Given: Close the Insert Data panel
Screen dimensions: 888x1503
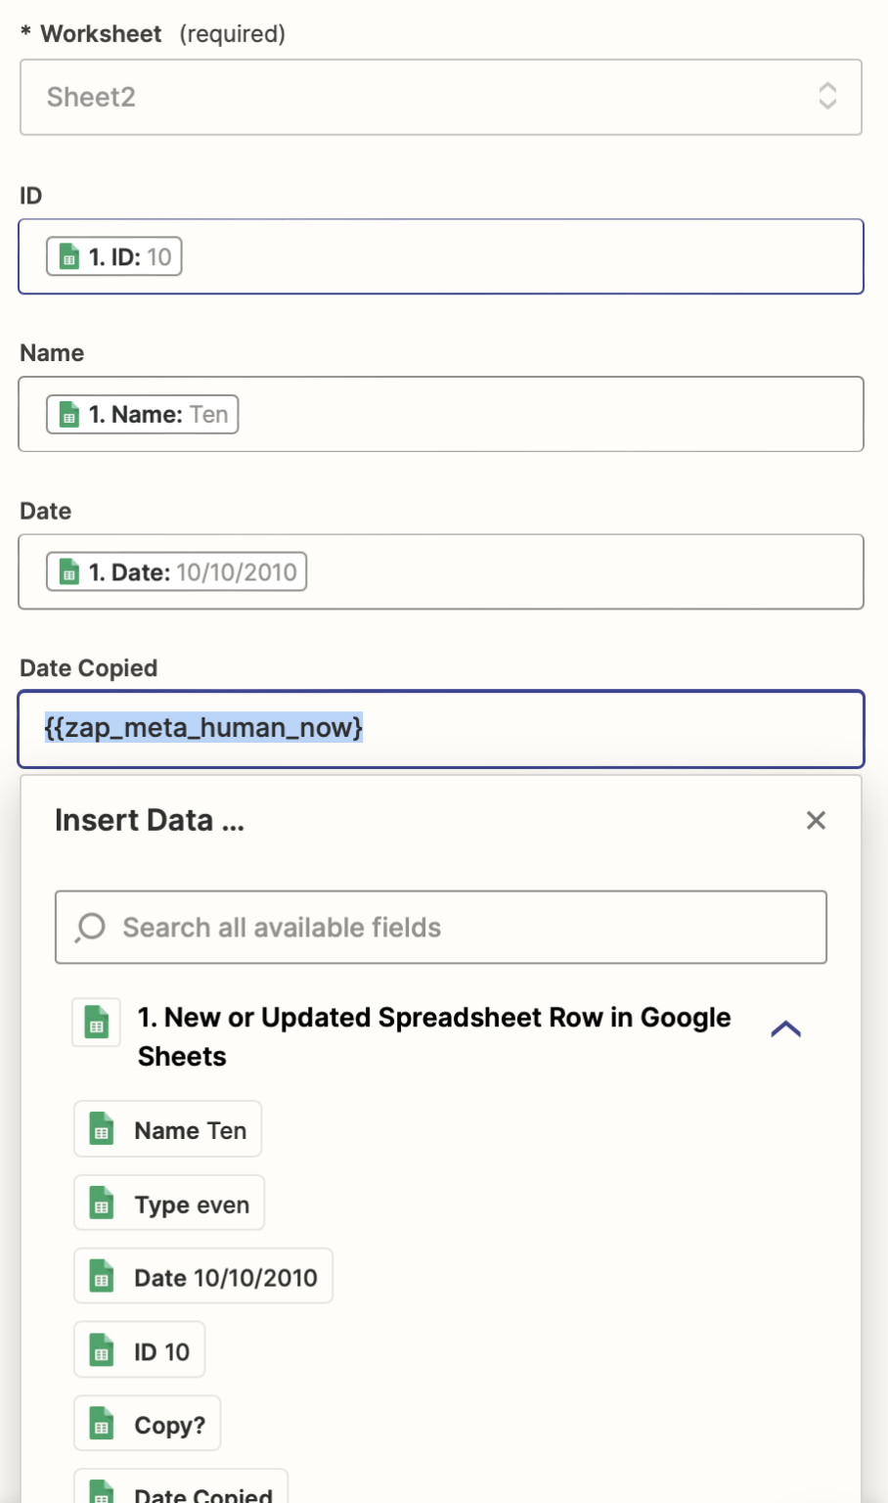Looking at the screenshot, I should coord(816,820).
